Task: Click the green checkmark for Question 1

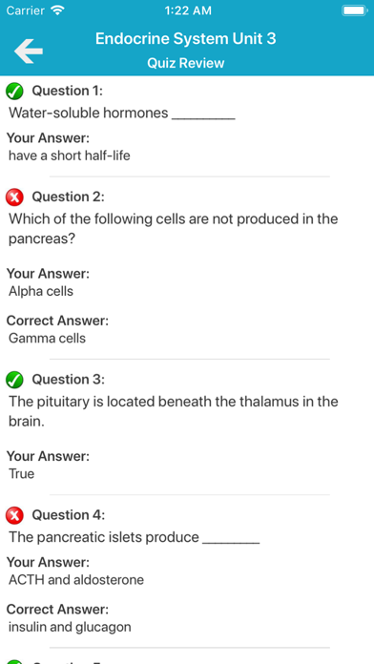Action: 14,91
